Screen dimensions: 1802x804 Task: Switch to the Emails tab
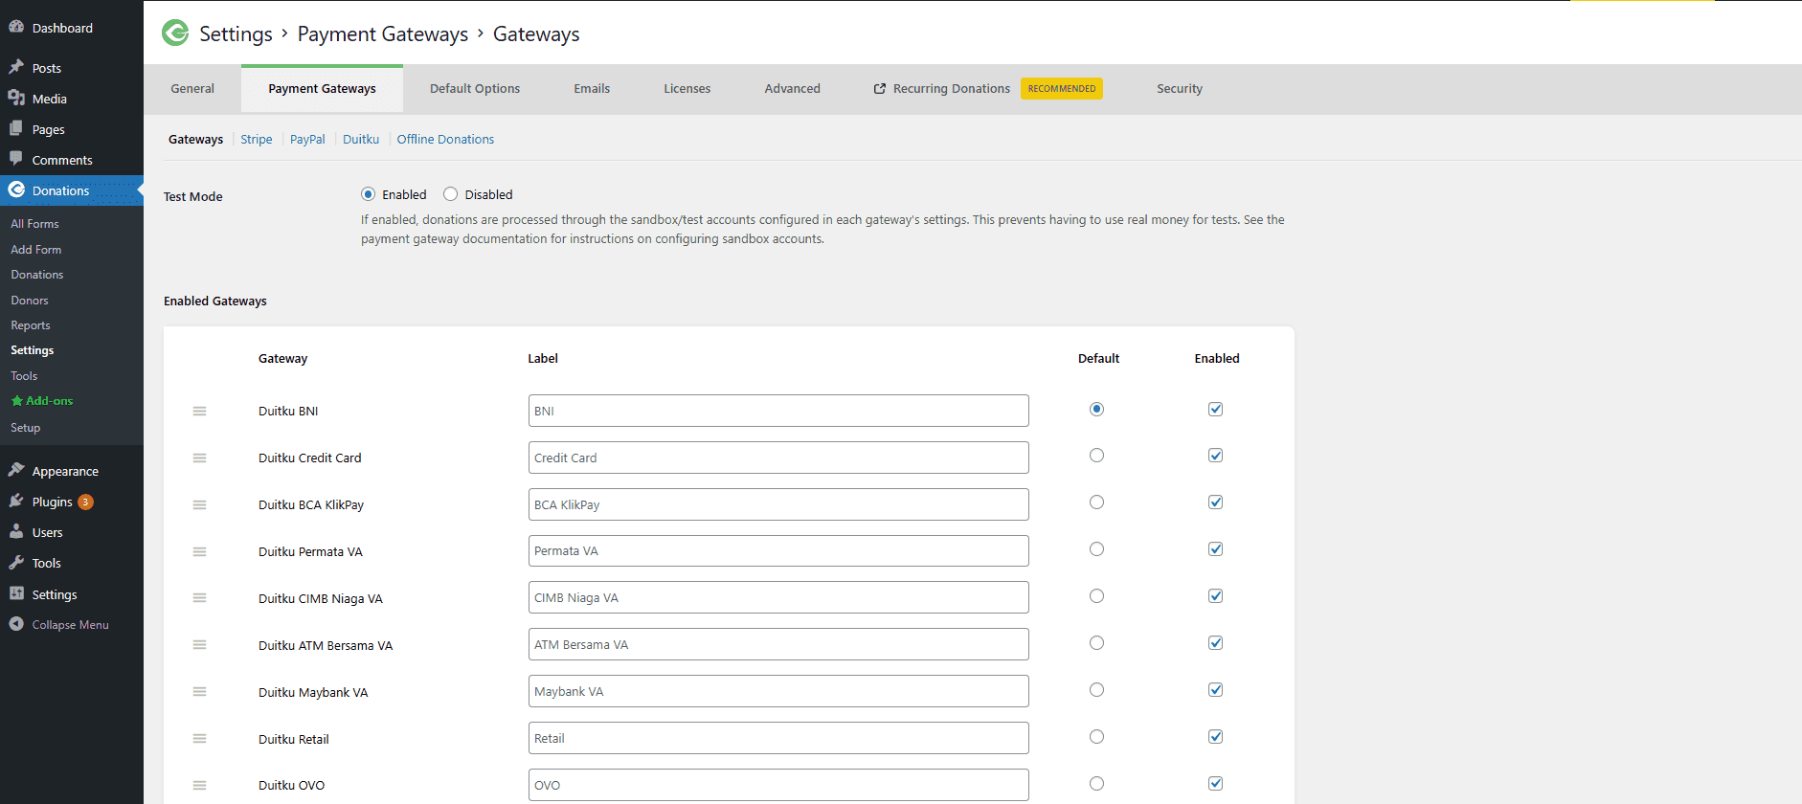[x=592, y=89]
